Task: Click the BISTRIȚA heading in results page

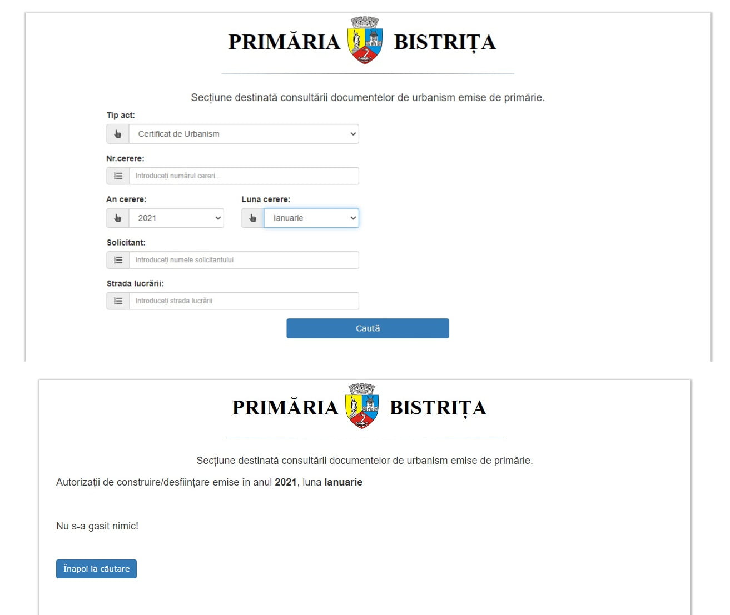Action: (438, 407)
